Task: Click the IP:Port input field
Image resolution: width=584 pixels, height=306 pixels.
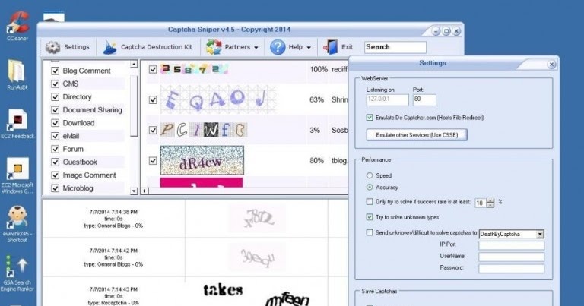Action: 511,245
